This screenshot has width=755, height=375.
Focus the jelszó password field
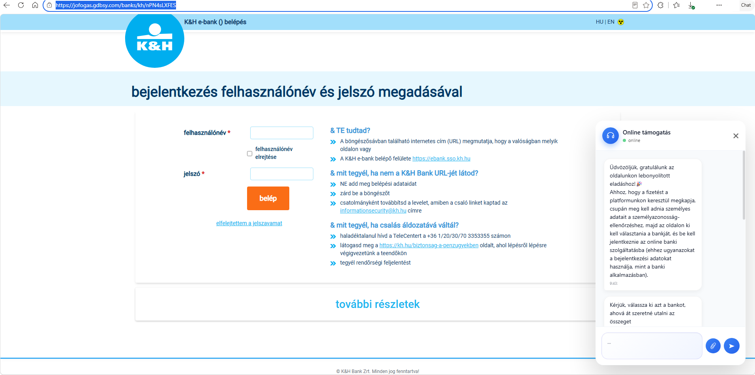pos(282,174)
